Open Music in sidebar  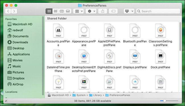14,66
